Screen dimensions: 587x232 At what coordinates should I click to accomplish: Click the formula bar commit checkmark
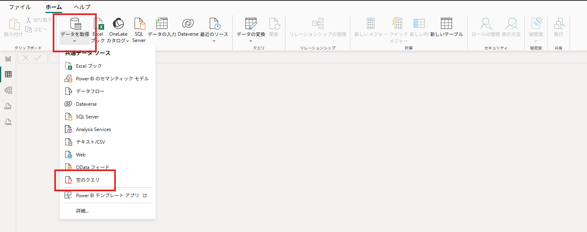[x=38, y=58]
